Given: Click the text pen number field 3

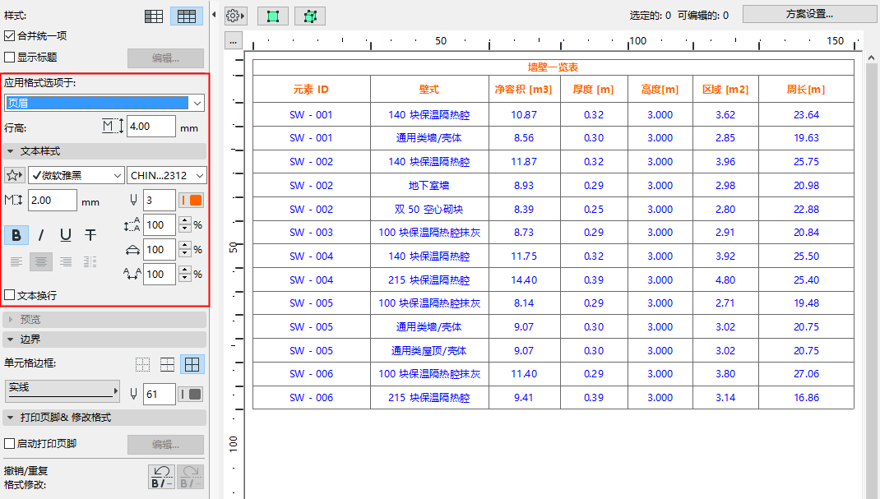Looking at the screenshot, I should [160, 200].
